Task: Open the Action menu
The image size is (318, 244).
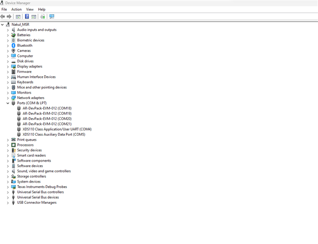Action: [x=16, y=9]
